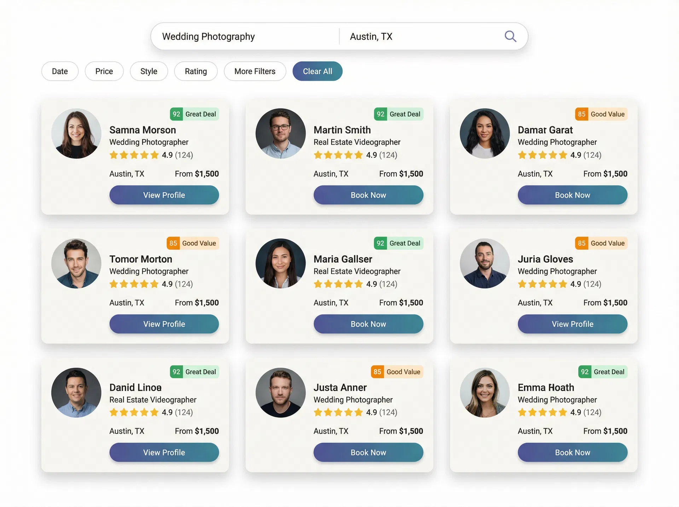Click the search magnifier icon

pos(510,36)
